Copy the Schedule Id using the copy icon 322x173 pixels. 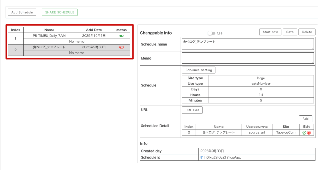pos(202,157)
